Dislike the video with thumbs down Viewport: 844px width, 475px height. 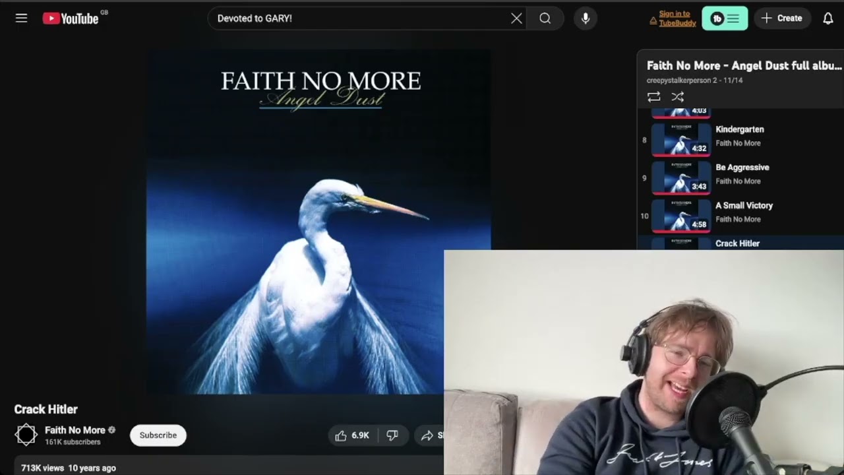[x=392, y=435]
